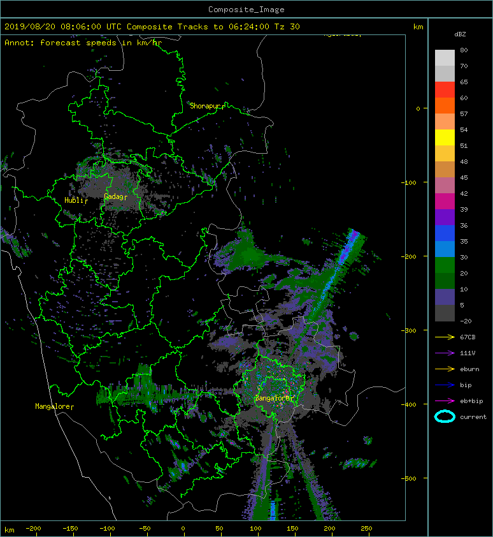This screenshot has height=537, width=493.
Task: Click the 250 x-axis tick label
Action: click(x=366, y=529)
